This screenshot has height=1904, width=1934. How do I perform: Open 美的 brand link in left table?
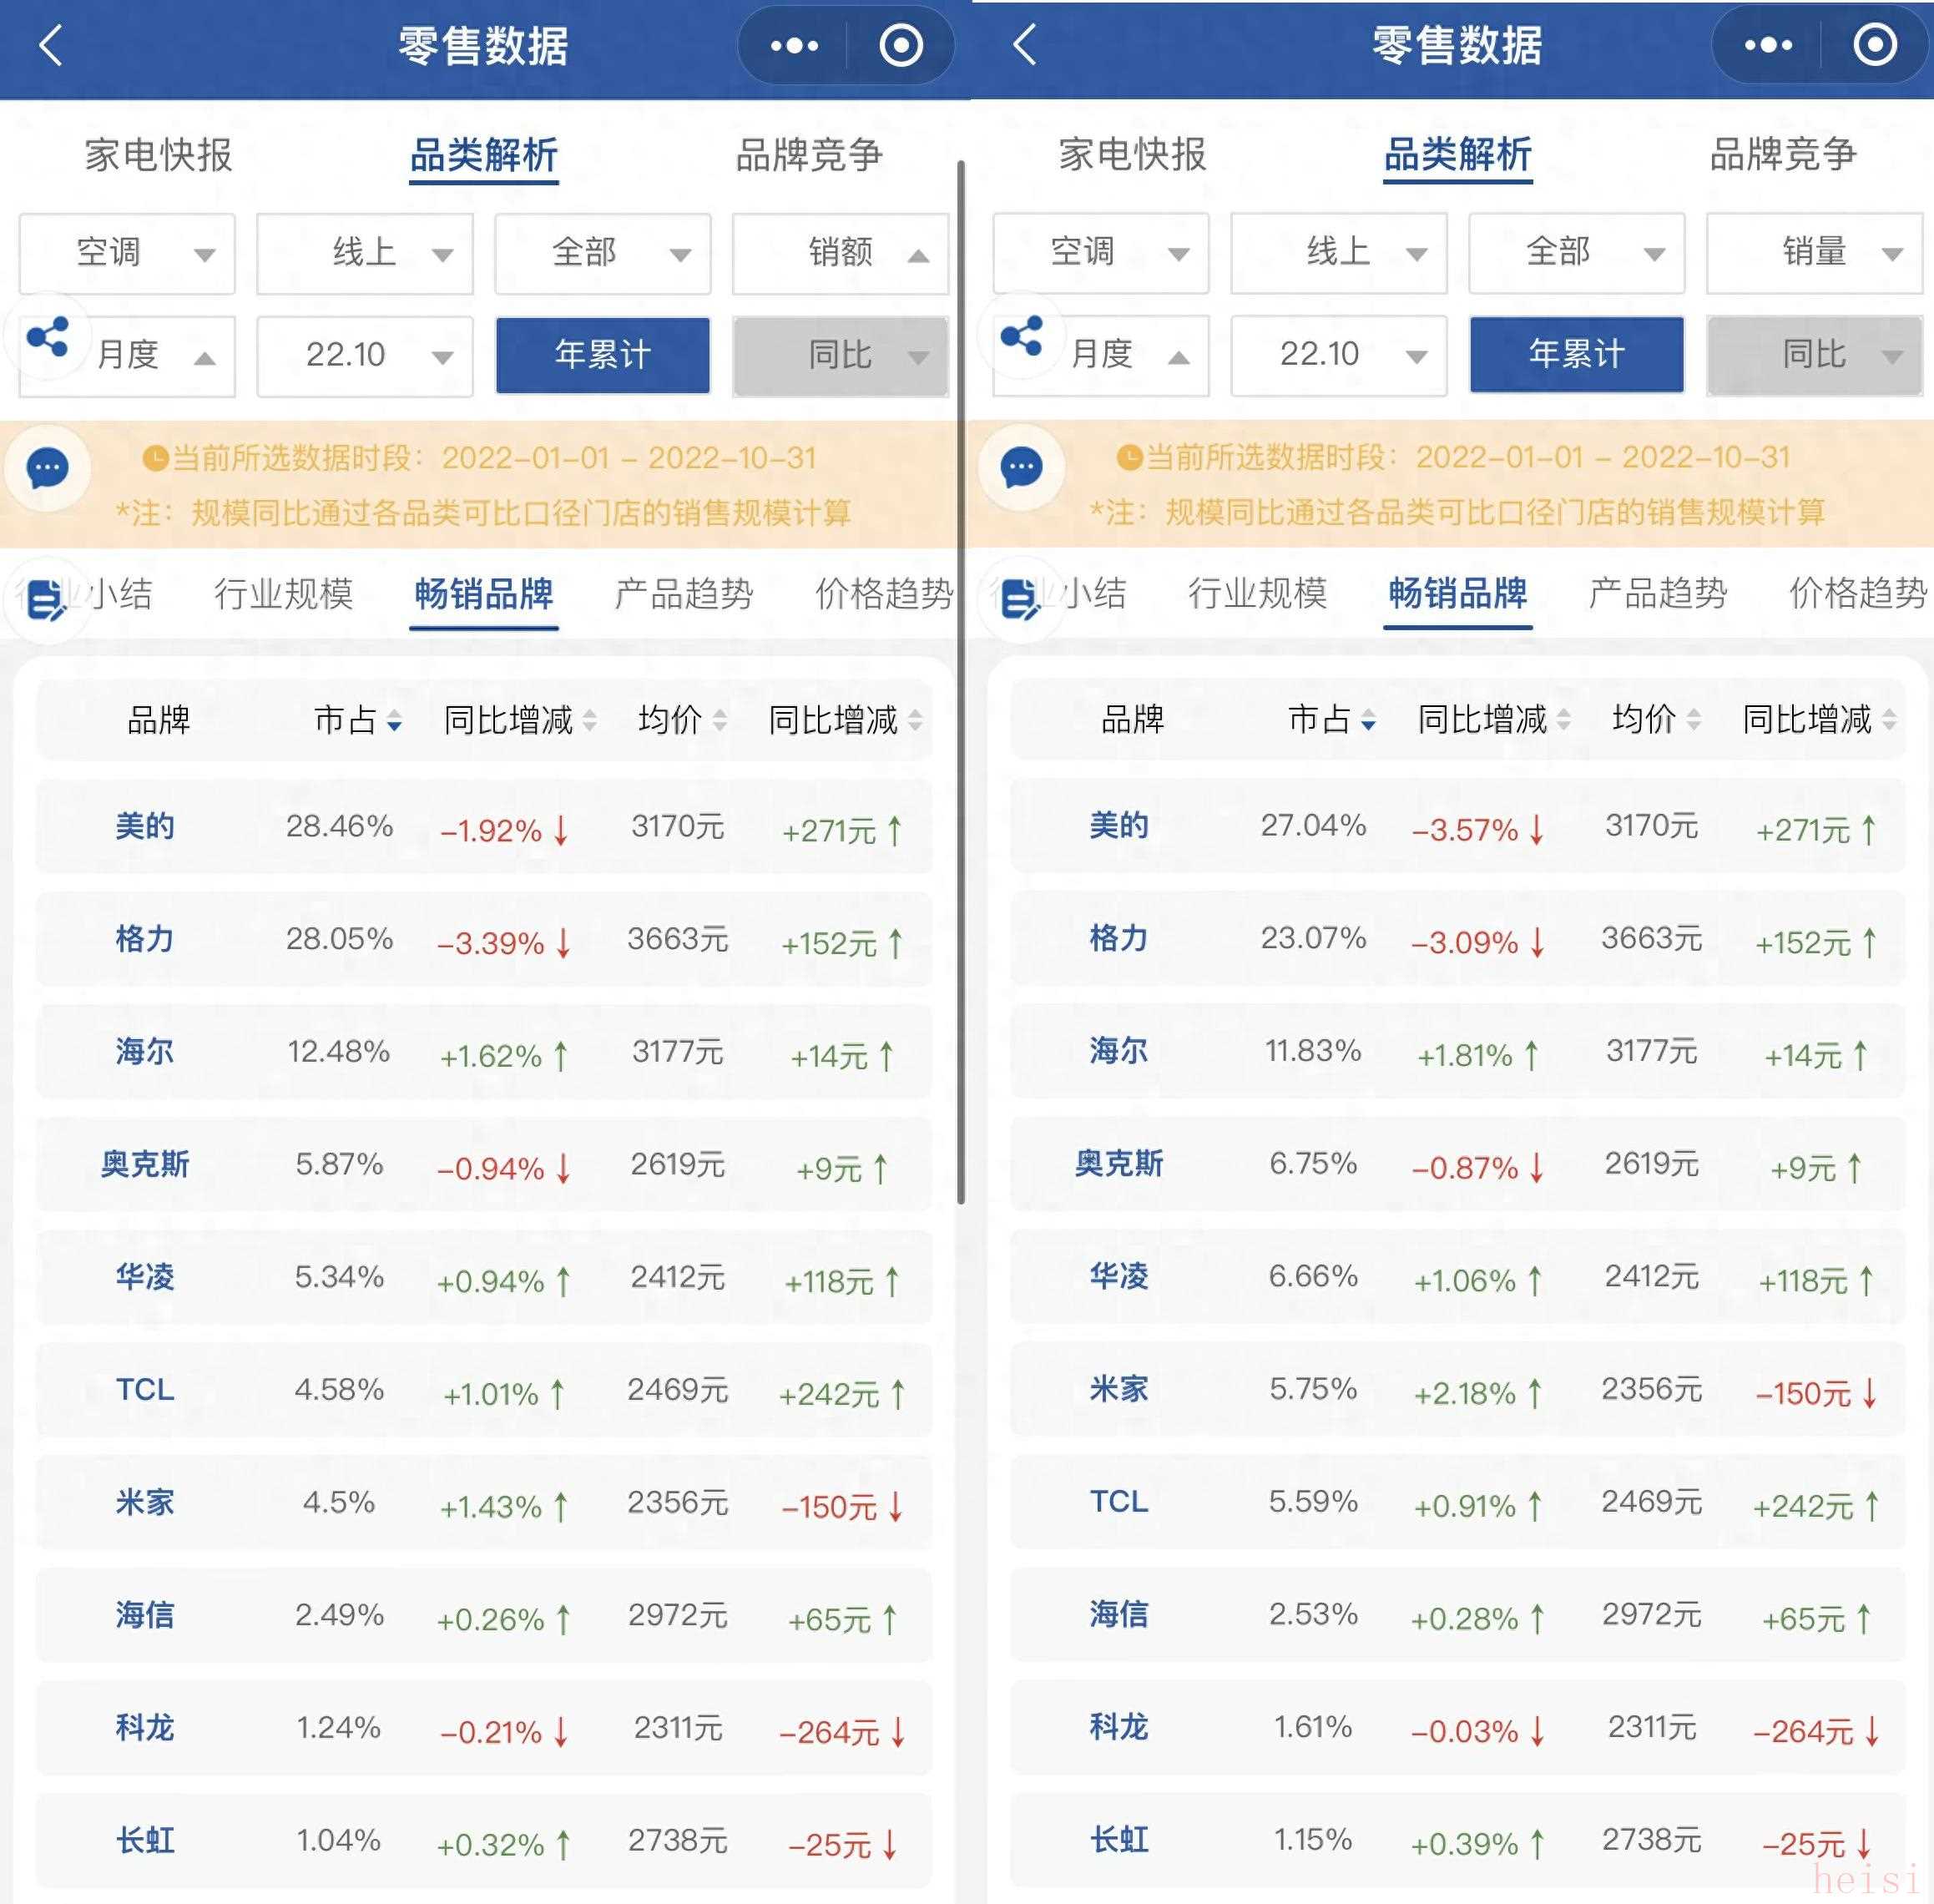pyautogui.click(x=145, y=827)
